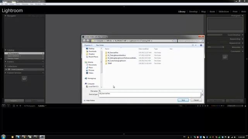Expand the Keywording panel
The height and width of the screenshot is (139, 248).
pyautogui.click(x=243, y=39)
